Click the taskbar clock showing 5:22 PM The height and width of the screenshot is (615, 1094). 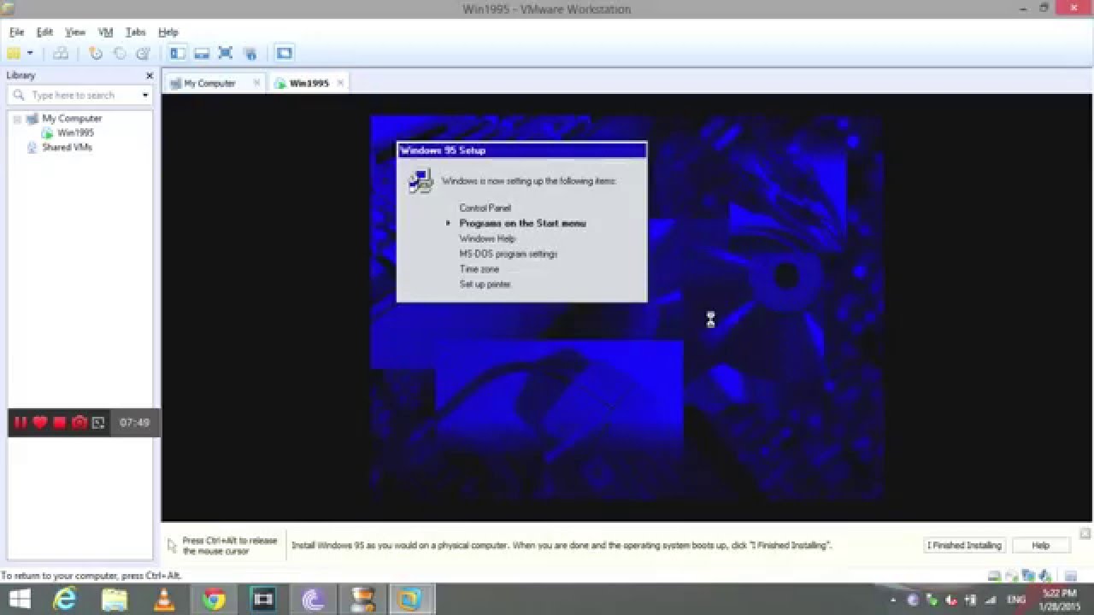(1060, 600)
